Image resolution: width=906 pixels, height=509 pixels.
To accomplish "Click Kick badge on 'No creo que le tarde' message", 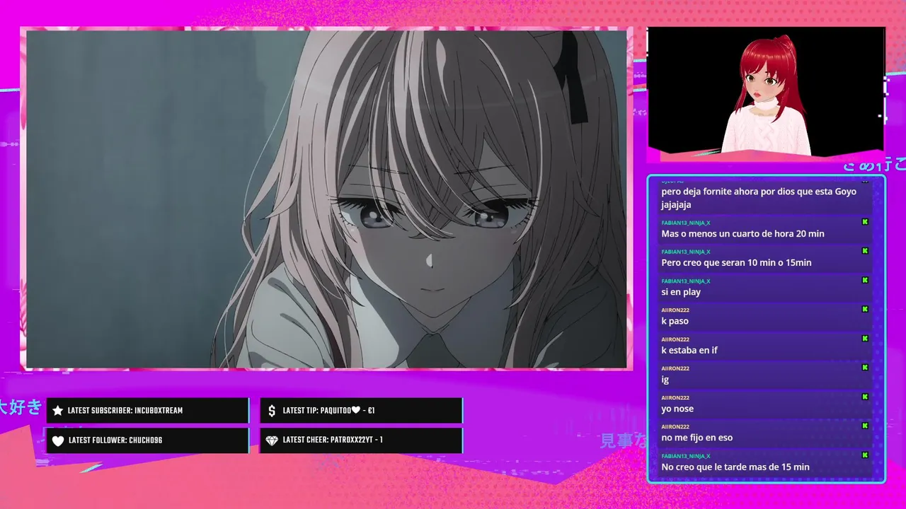I will click(x=865, y=455).
